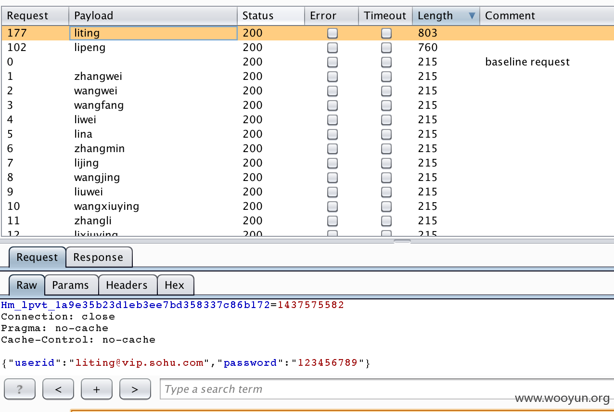Select the 'baseline request' comment cell
The height and width of the screenshot is (412, 614).
click(527, 62)
